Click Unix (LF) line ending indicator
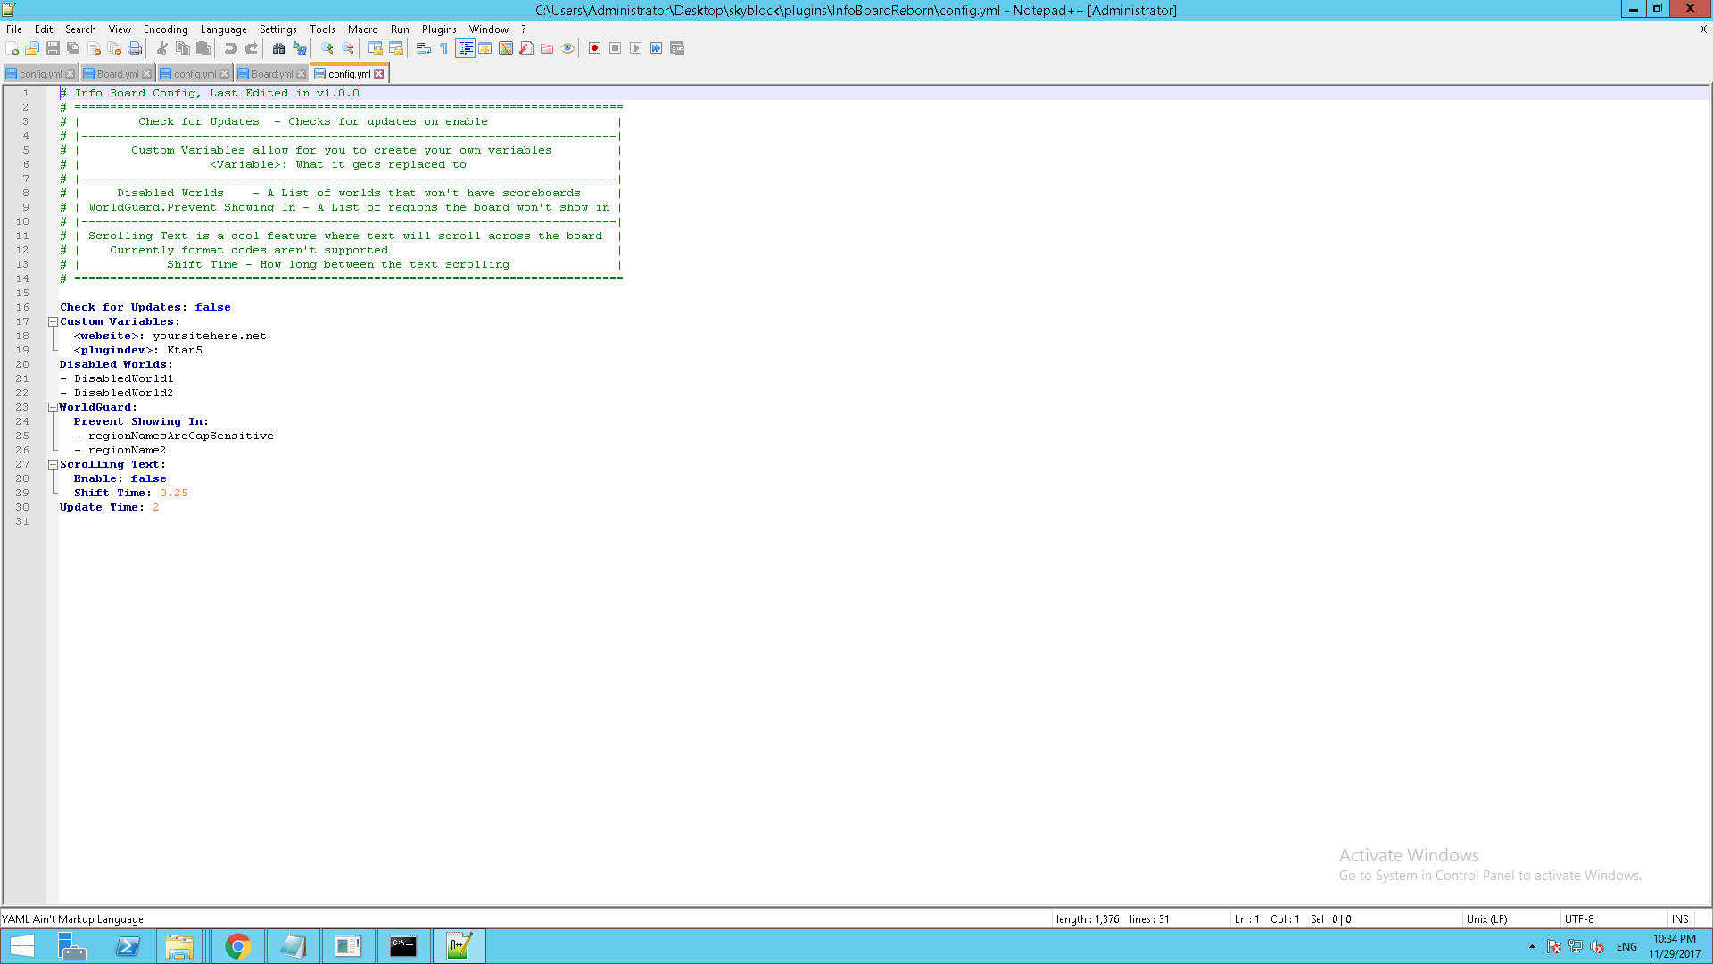The image size is (1713, 964). [1486, 918]
